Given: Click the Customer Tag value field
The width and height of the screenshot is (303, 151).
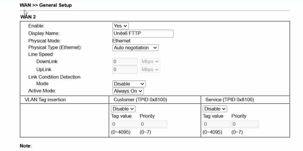Looking at the screenshot, I should tap(124, 124).
